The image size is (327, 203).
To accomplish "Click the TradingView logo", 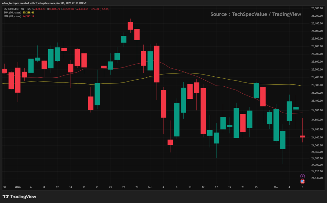I will [19, 196].
